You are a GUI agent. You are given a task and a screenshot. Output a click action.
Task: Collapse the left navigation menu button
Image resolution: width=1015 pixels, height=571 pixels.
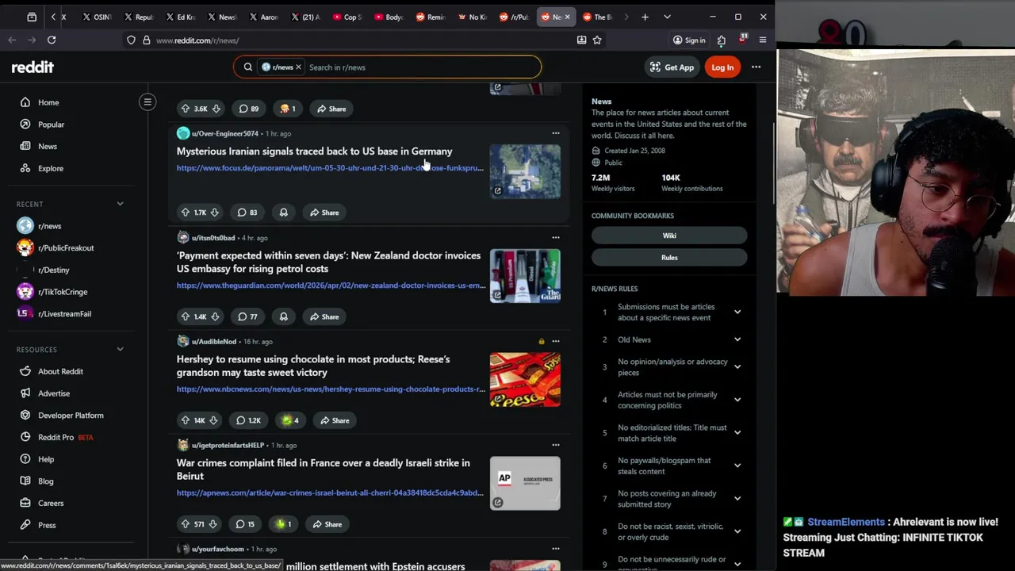[x=147, y=102]
